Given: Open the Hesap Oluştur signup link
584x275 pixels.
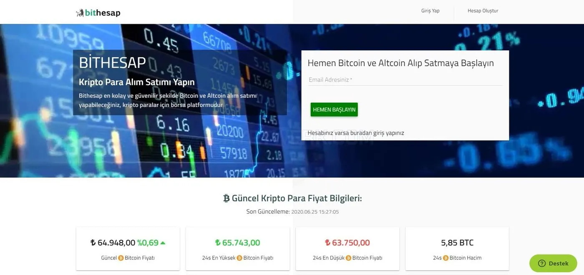Looking at the screenshot, I should (483, 11).
